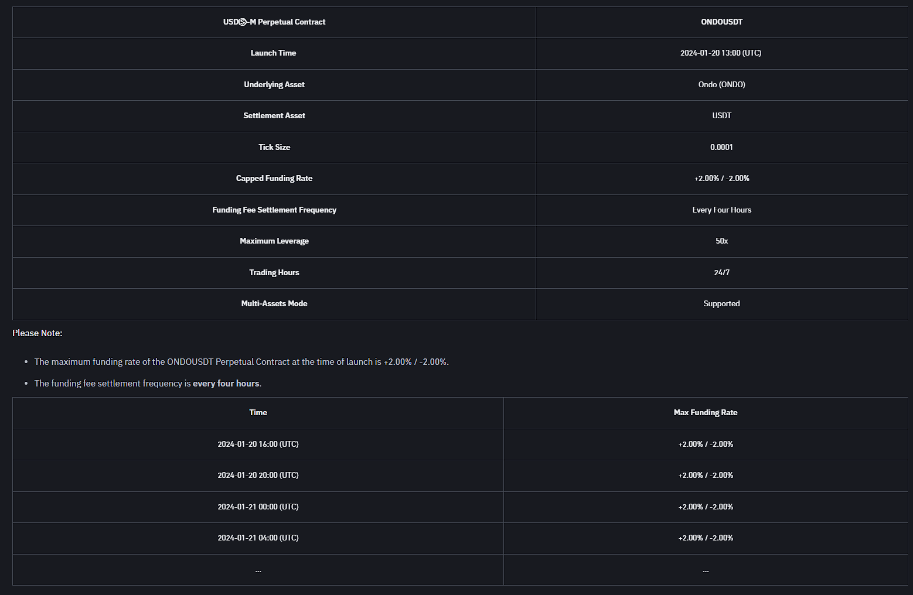913x595 pixels.
Task: Click the Funding Fee Settlement Frequency label
Action: pyautogui.click(x=274, y=210)
